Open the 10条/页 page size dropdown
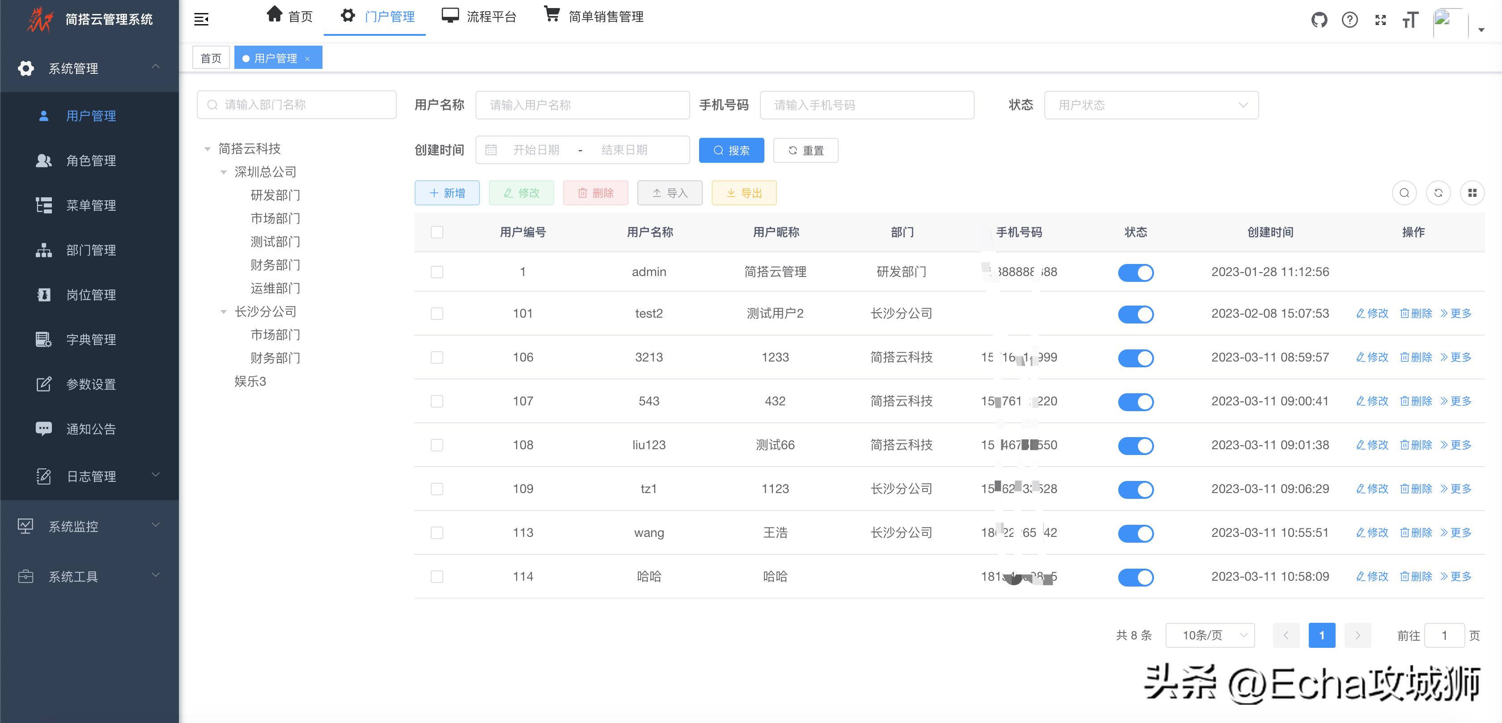The height and width of the screenshot is (723, 1502). coord(1209,636)
